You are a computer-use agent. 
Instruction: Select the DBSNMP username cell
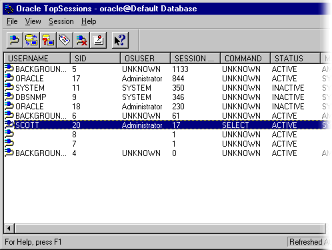coord(31,97)
